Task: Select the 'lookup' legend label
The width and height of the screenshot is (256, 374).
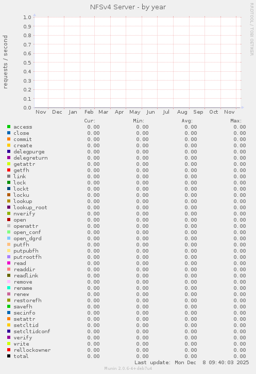Action: click(x=23, y=201)
